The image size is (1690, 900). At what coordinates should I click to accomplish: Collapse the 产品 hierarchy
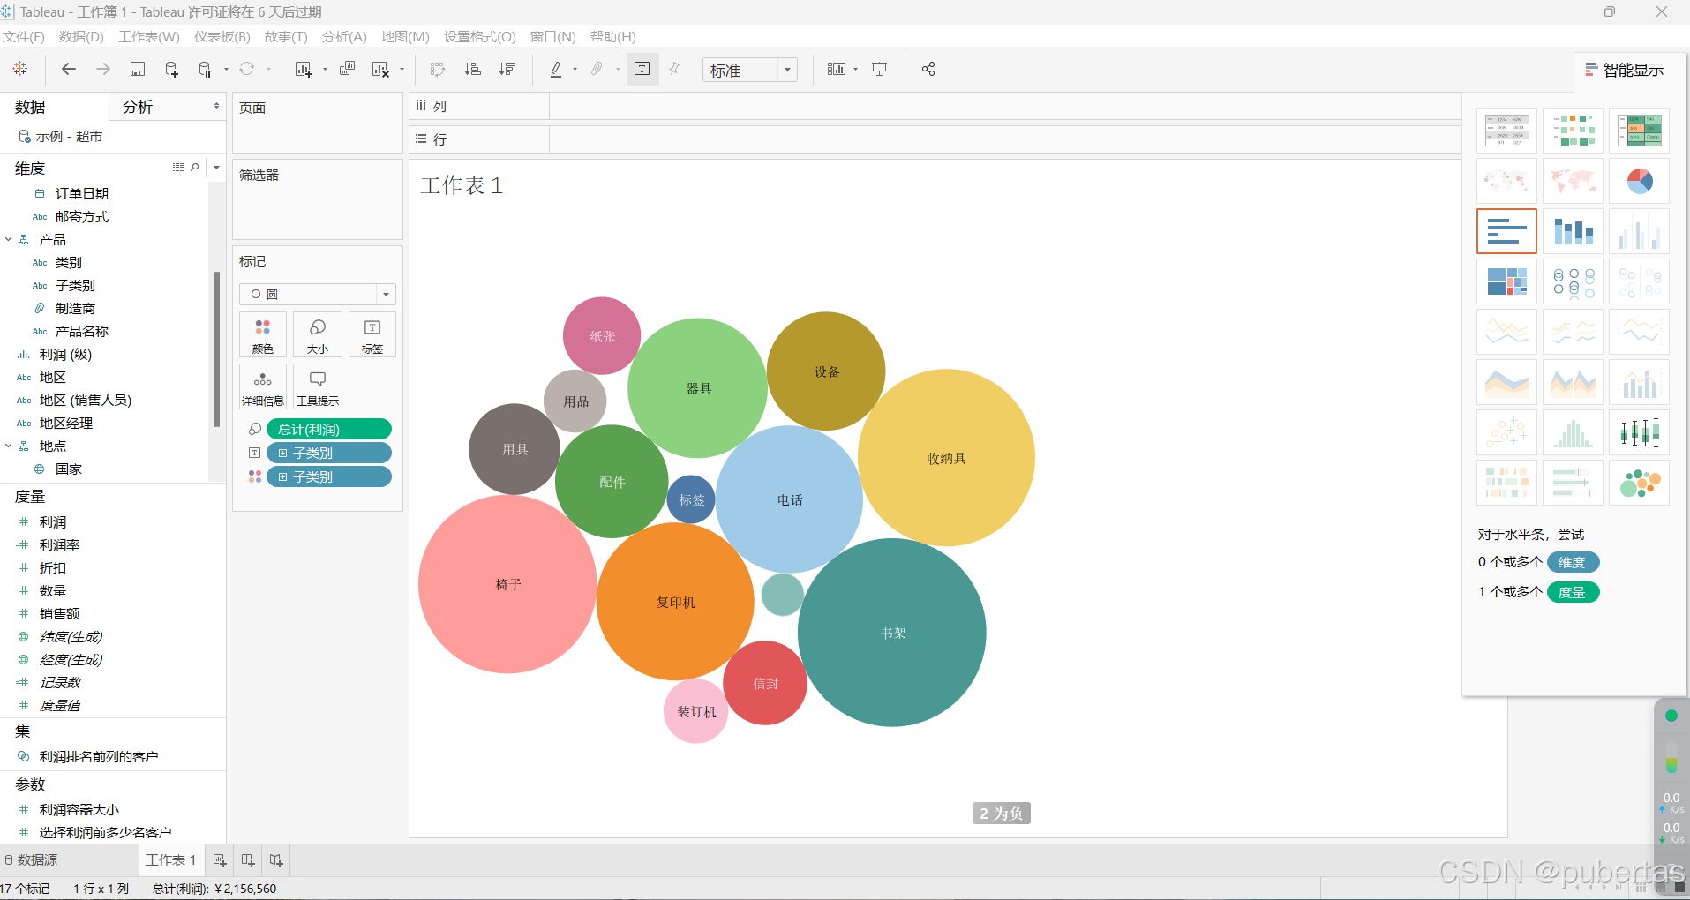[x=9, y=239]
